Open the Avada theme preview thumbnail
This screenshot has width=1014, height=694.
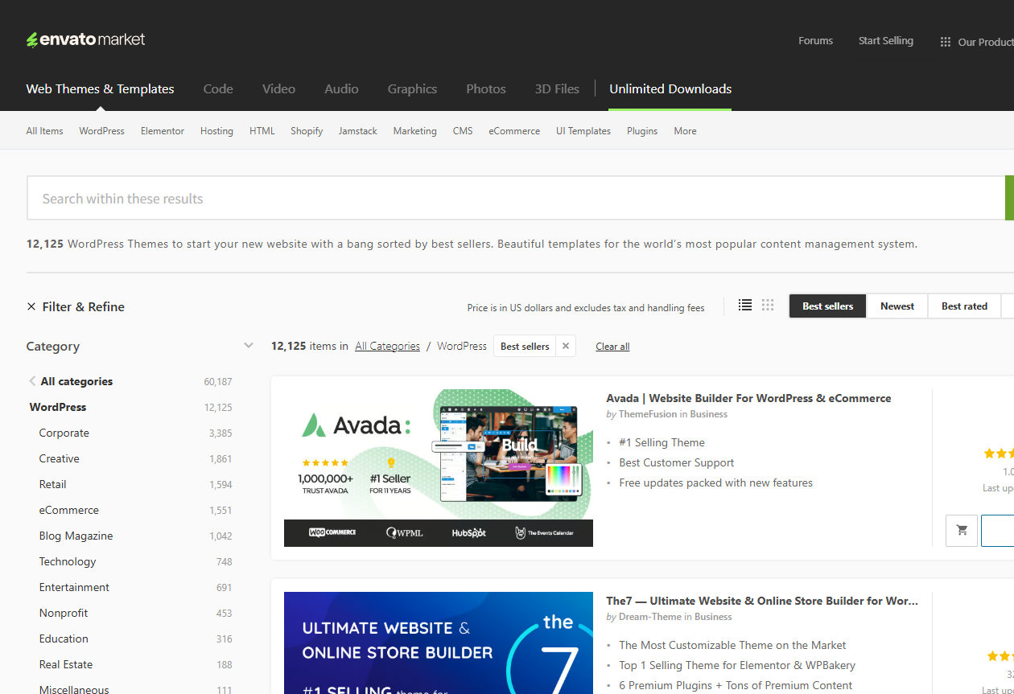(439, 468)
